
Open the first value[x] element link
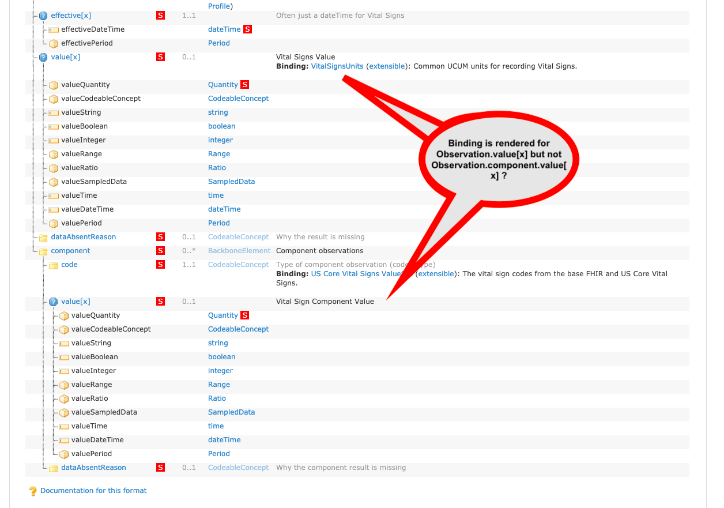coord(66,57)
